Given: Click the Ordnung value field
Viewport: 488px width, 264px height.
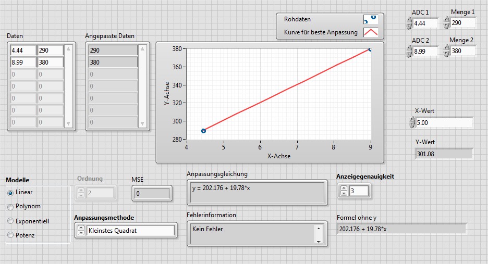Looking at the screenshot, I should 100,193.
